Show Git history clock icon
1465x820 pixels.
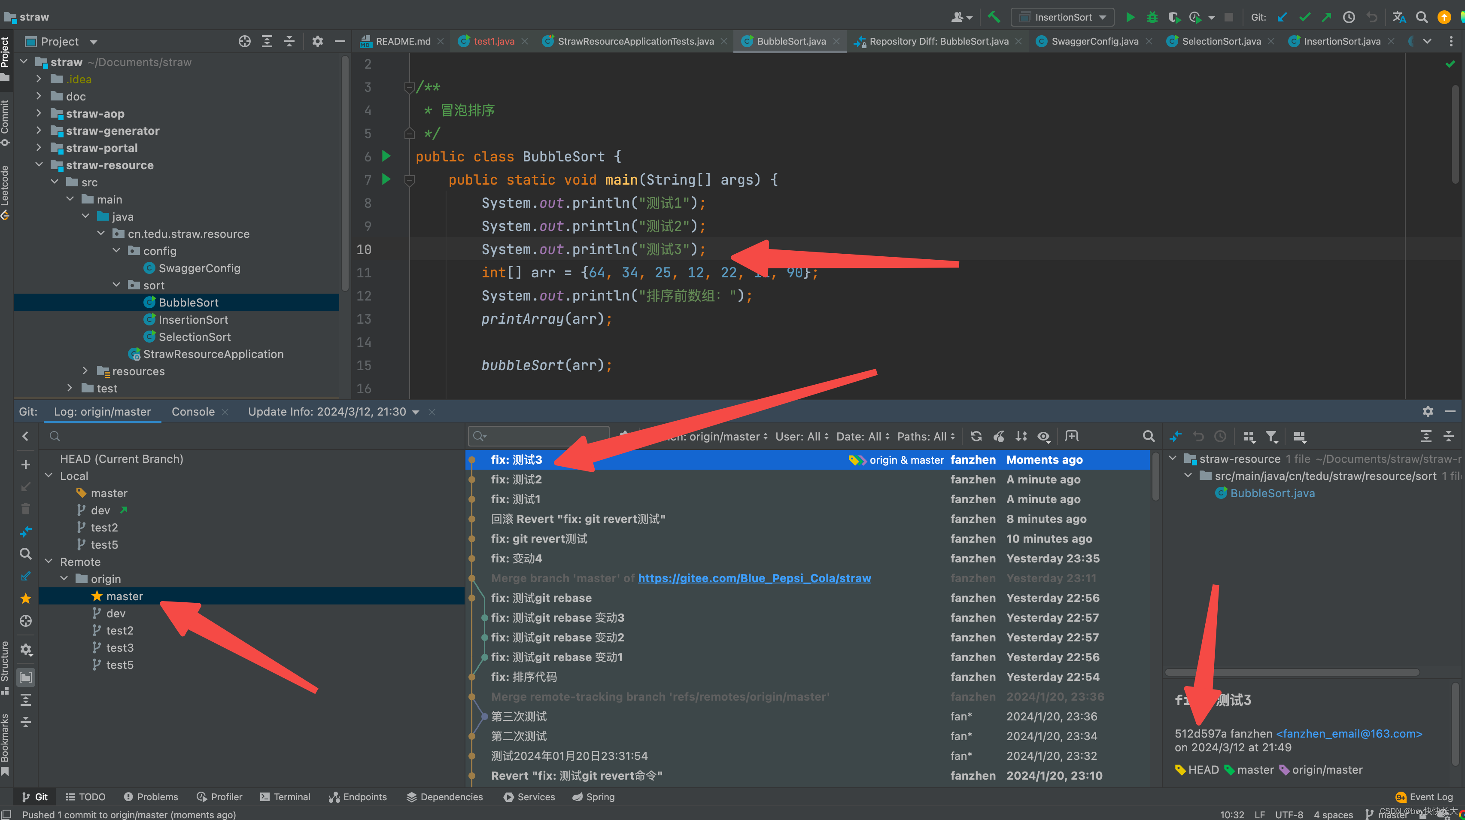tap(1349, 17)
